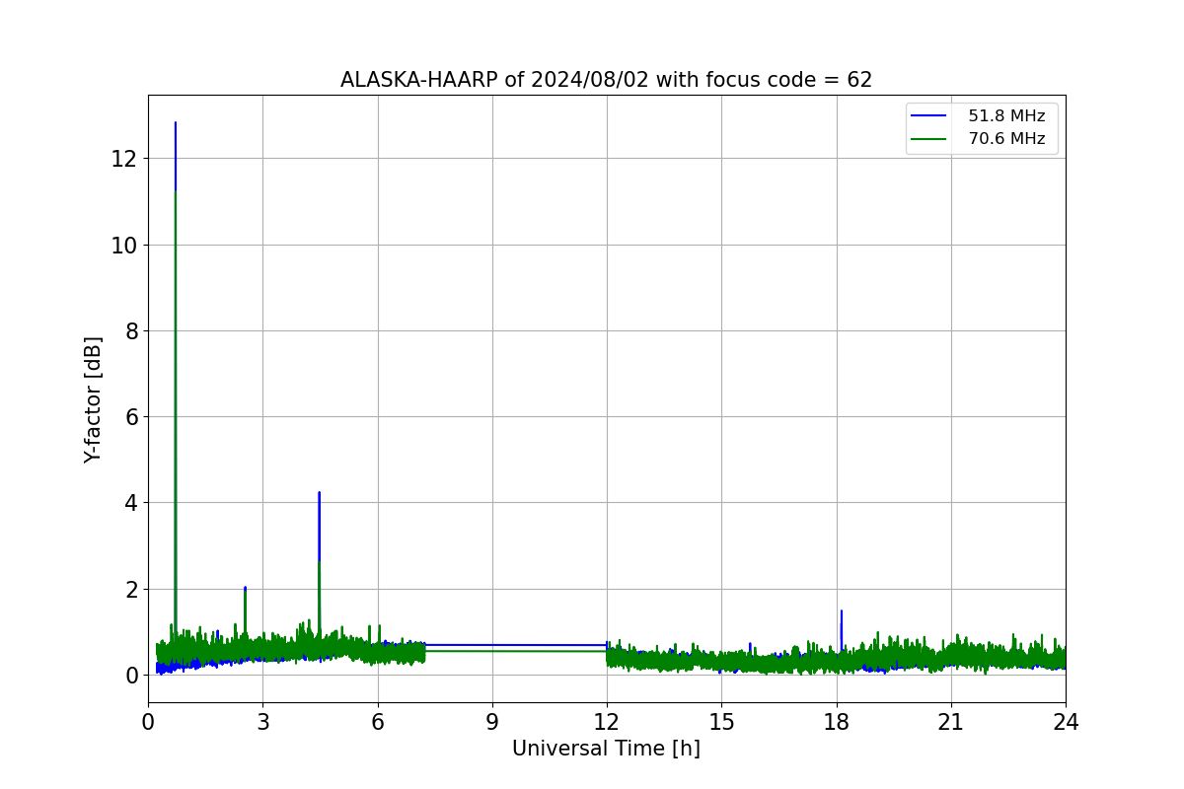The width and height of the screenshot is (1184, 789).
Task: Click the x-axis tick label 21
Action: tap(951, 722)
